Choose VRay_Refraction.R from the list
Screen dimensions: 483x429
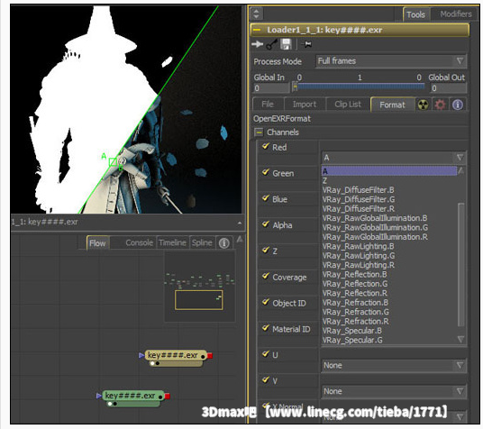pyautogui.click(x=355, y=322)
